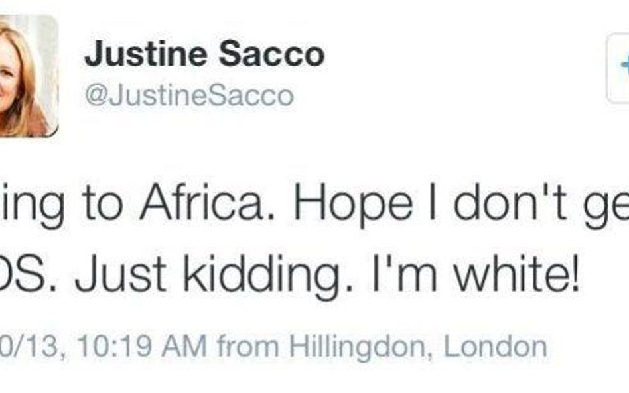Open the Justine Sacco display name link
This screenshot has width=629, height=393.
[x=204, y=54]
